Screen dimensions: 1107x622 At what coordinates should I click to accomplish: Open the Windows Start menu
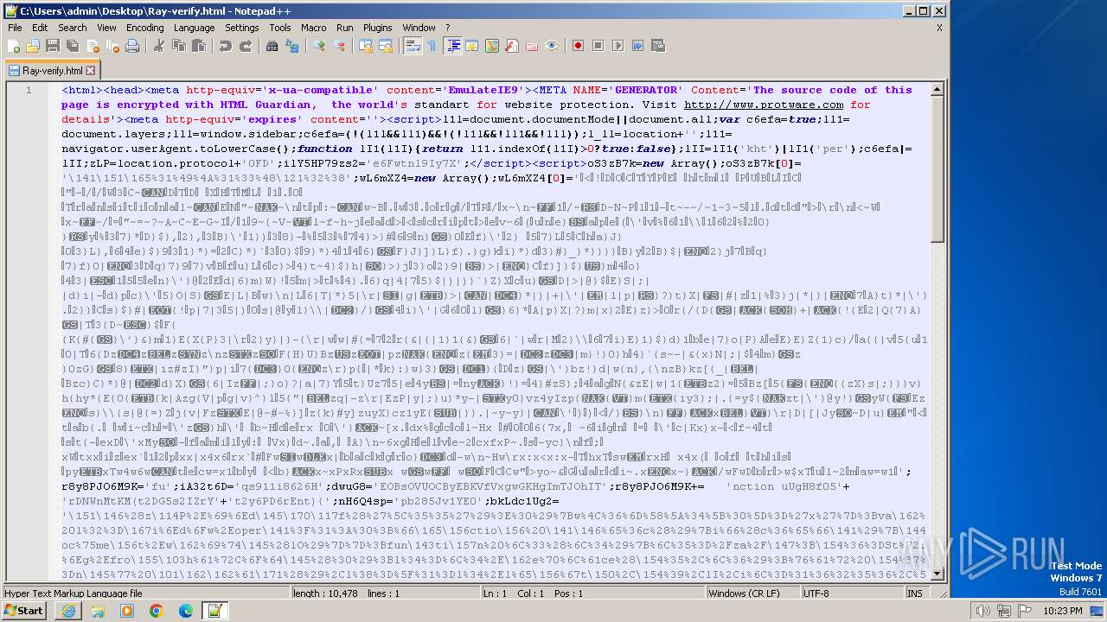24,611
